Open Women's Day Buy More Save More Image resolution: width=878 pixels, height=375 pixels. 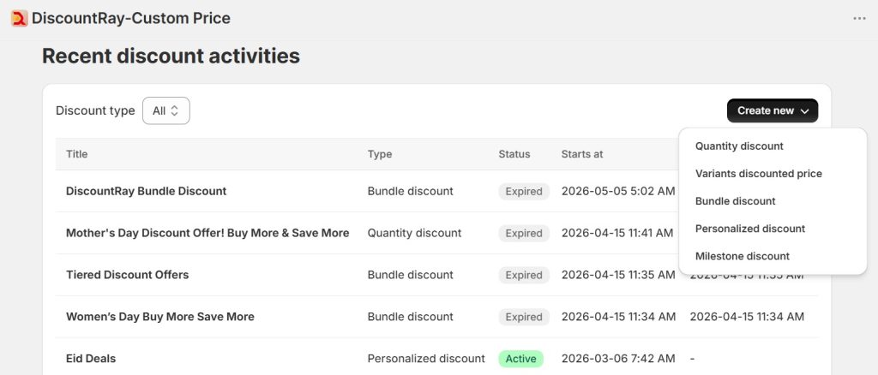tap(160, 316)
